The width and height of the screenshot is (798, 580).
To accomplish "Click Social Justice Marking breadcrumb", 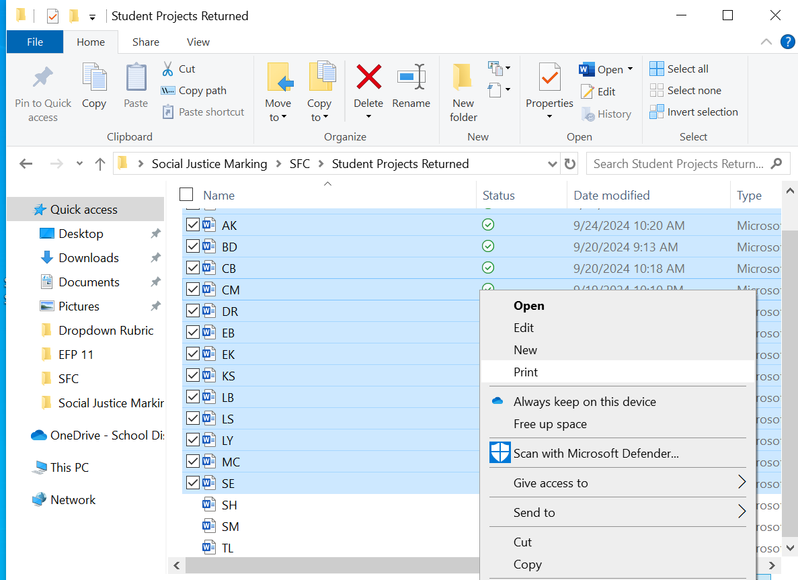I will click(209, 164).
